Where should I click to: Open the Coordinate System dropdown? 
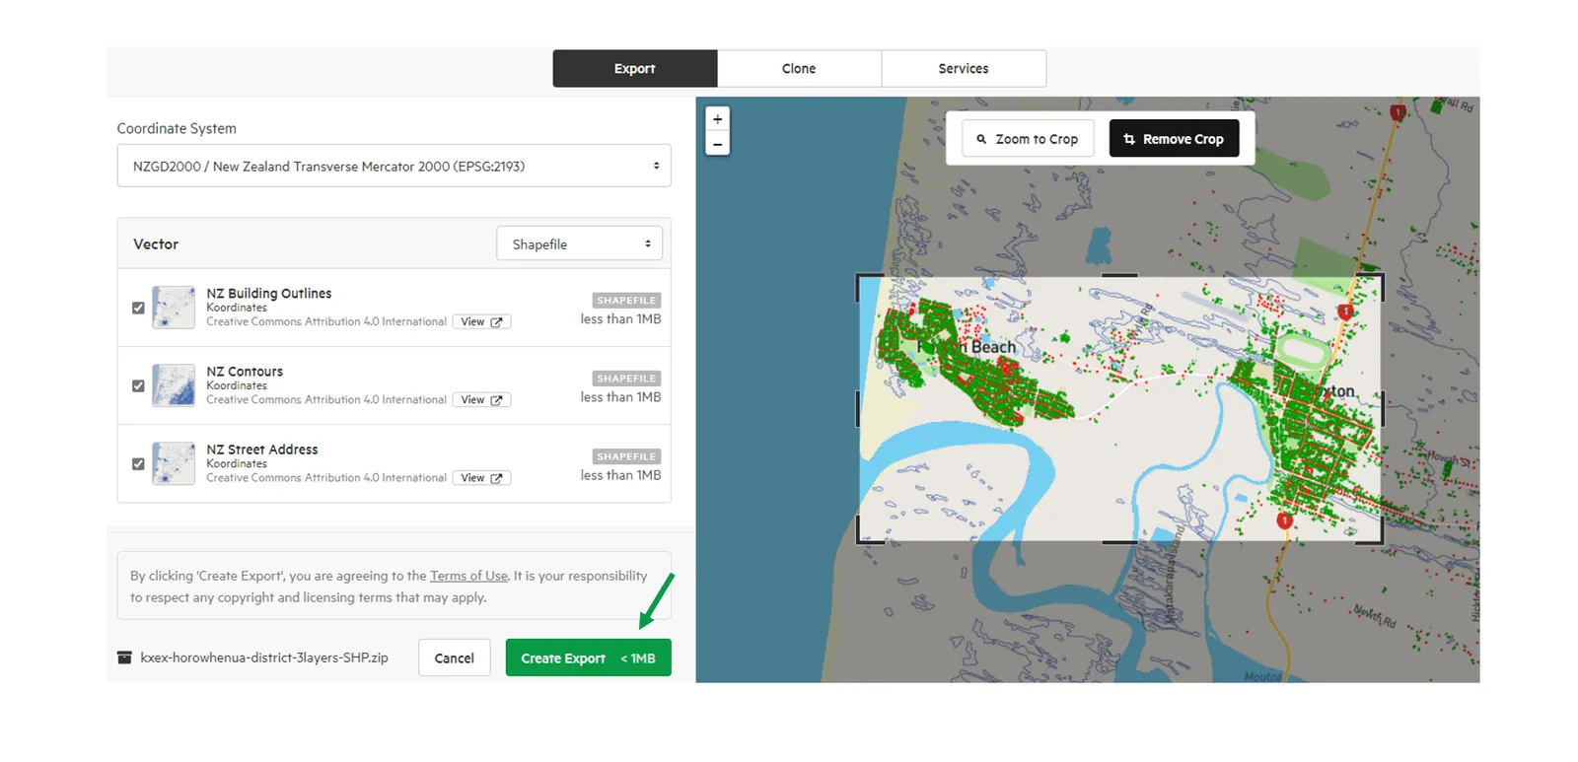(x=394, y=166)
